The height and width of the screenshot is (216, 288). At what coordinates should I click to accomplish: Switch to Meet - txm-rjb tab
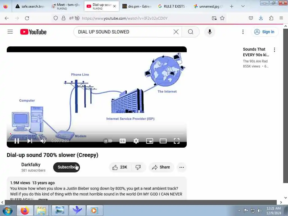pyautogui.click(x=66, y=6)
